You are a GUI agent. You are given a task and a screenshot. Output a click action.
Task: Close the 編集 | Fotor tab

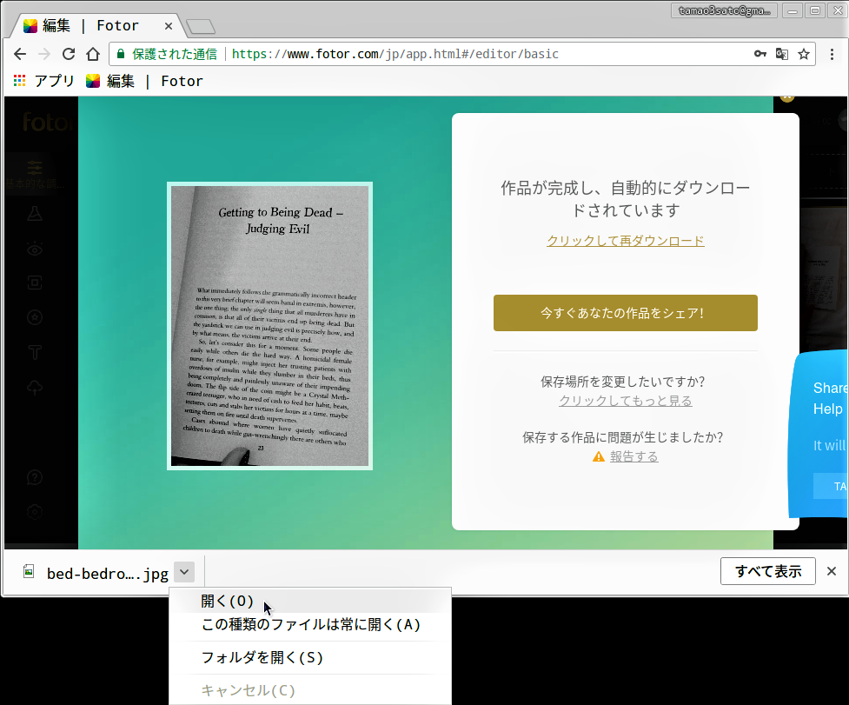[169, 26]
